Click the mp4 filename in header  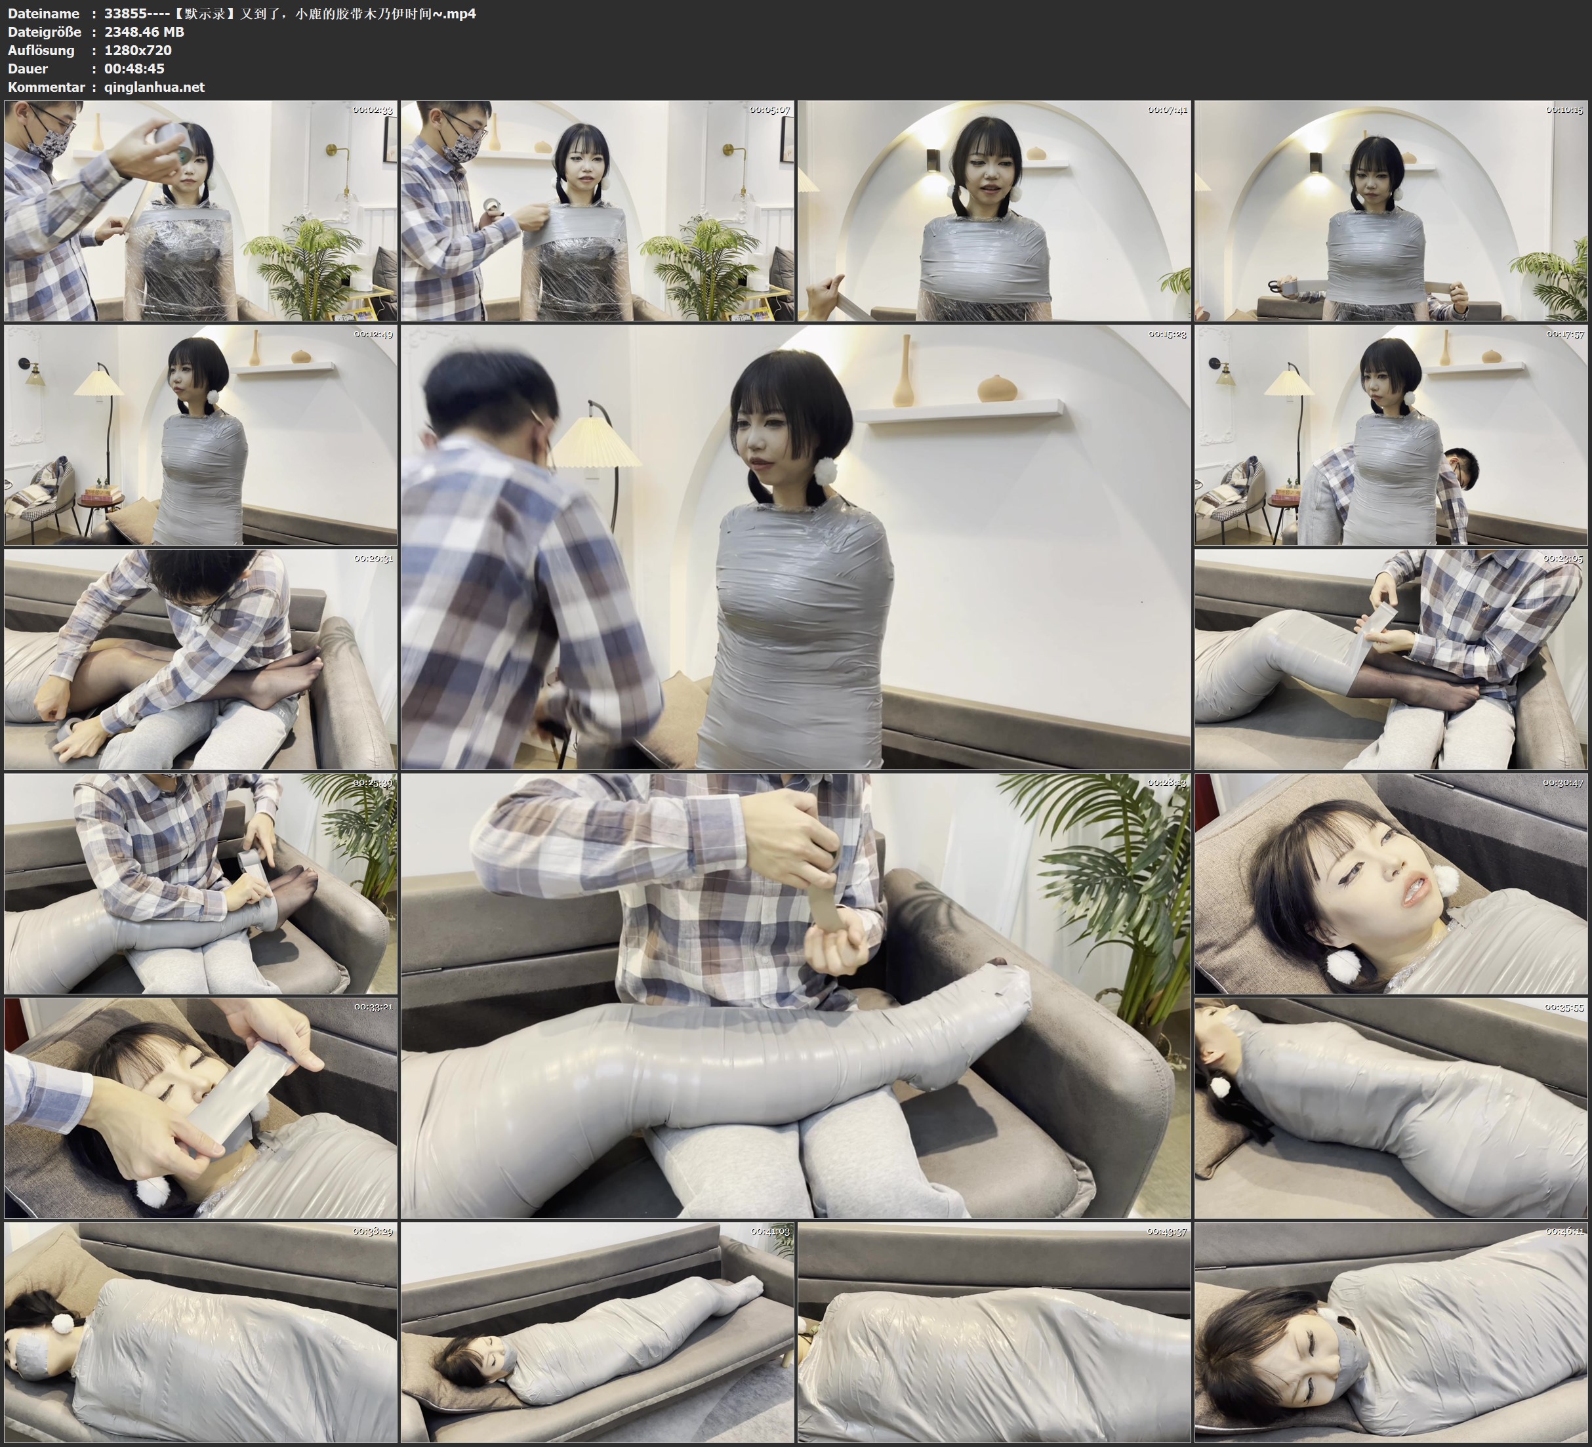pos(290,13)
